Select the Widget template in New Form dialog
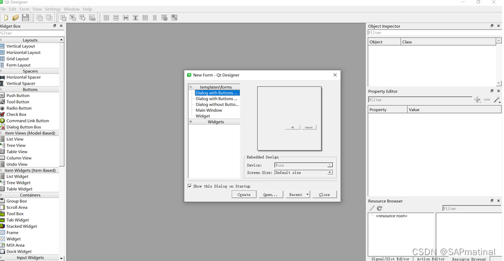 pyautogui.click(x=203, y=116)
